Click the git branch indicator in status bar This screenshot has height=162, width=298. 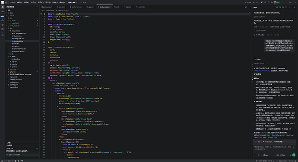pyautogui.click(x=4, y=161)
